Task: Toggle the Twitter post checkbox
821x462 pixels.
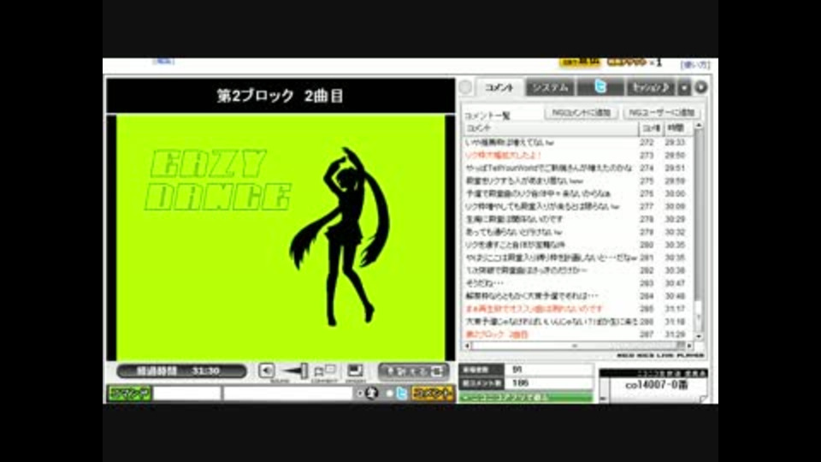Action: pyautogui.click(x=389, y=393)
